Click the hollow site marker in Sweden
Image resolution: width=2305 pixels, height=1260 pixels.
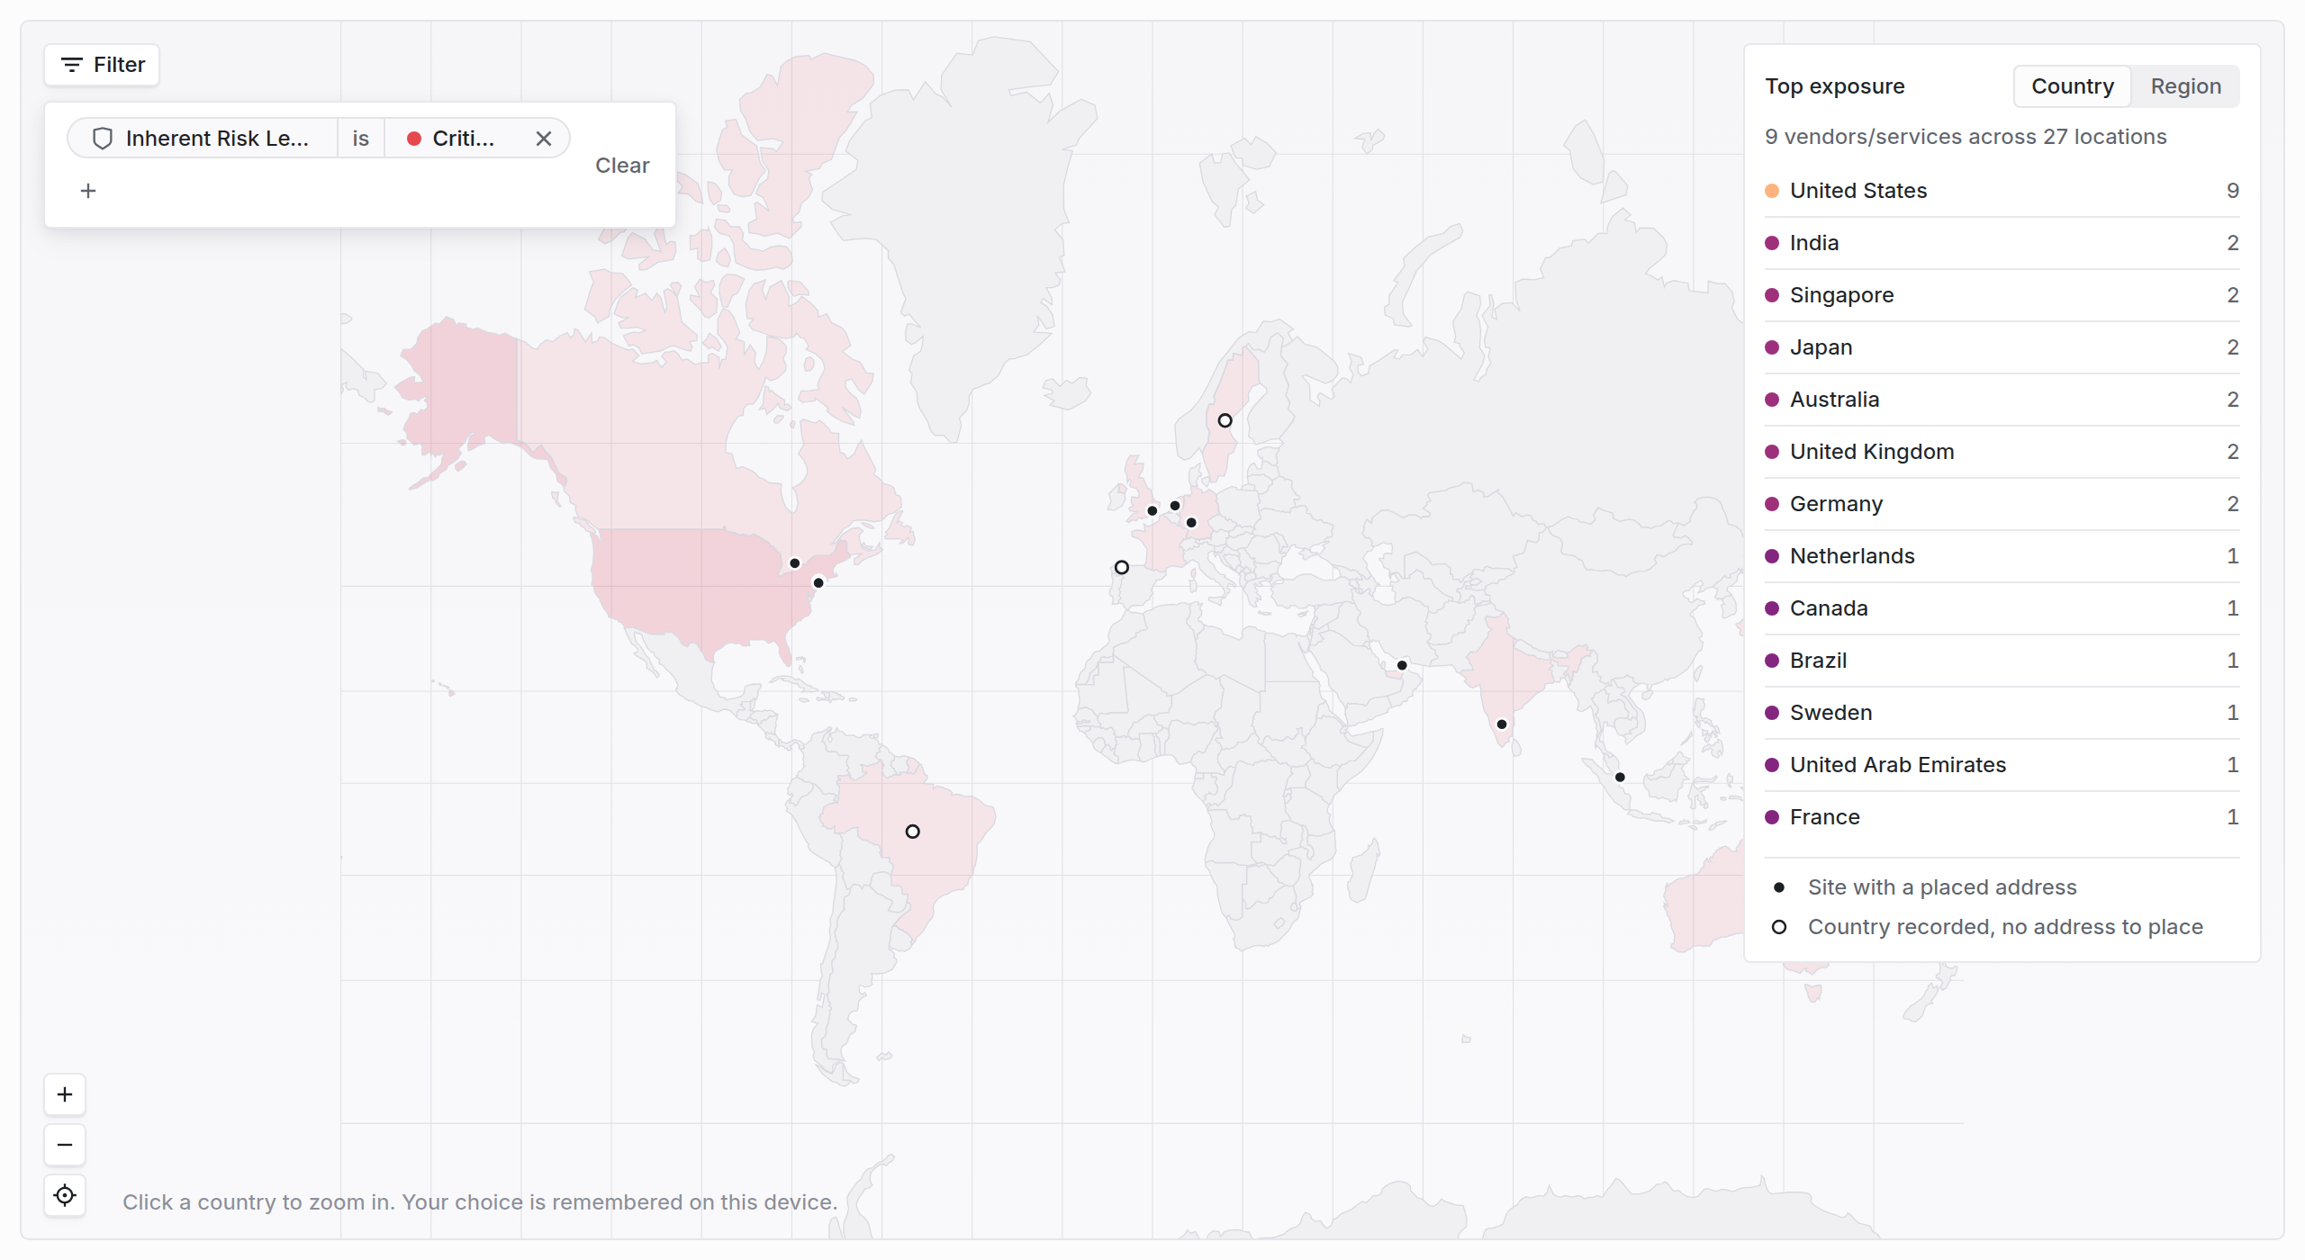tap(1225, 420)
